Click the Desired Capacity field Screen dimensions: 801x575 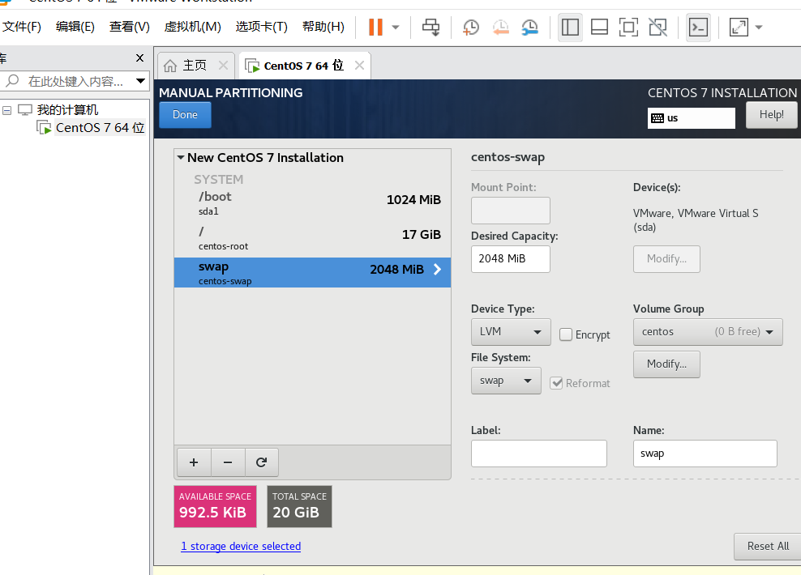510,258
